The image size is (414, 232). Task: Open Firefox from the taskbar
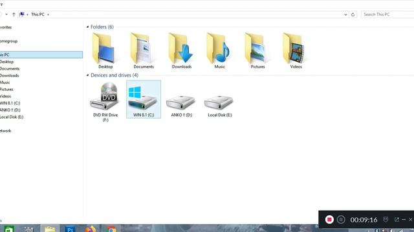point(91,229)
